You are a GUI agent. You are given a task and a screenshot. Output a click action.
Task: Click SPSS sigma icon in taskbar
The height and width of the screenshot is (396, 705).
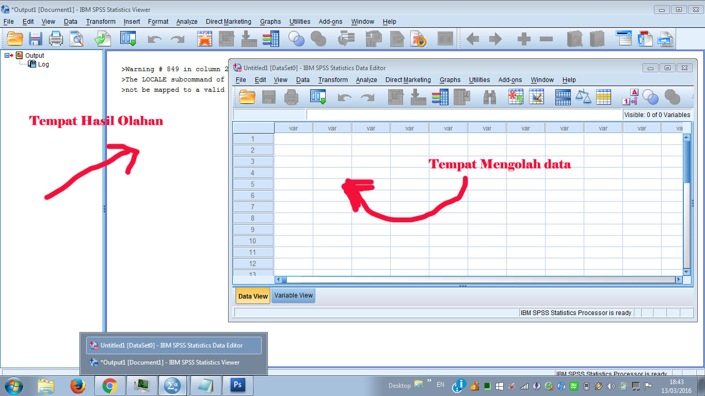pyautogui.click(x=172, y=385)
